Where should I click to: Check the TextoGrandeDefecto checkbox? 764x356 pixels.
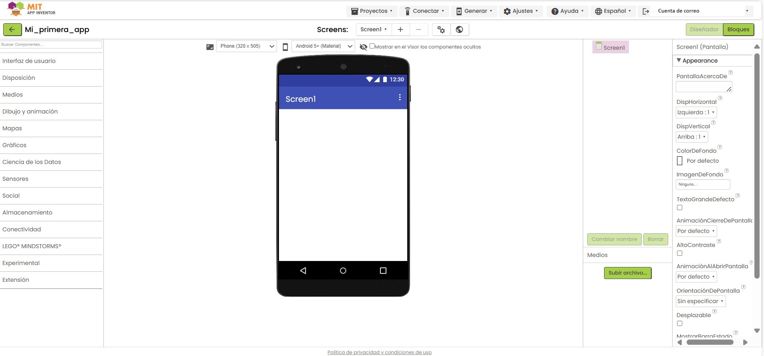point(679,208)
